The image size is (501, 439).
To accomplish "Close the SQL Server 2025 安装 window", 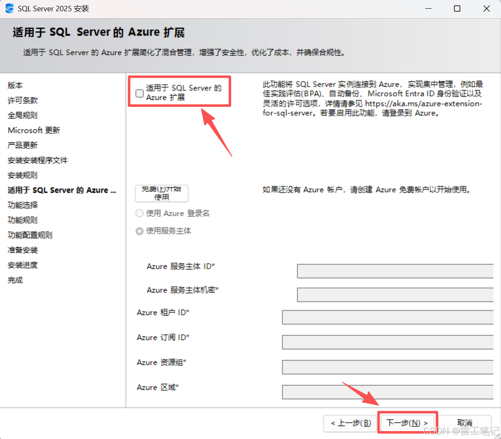I will click(x=486, y=8).
